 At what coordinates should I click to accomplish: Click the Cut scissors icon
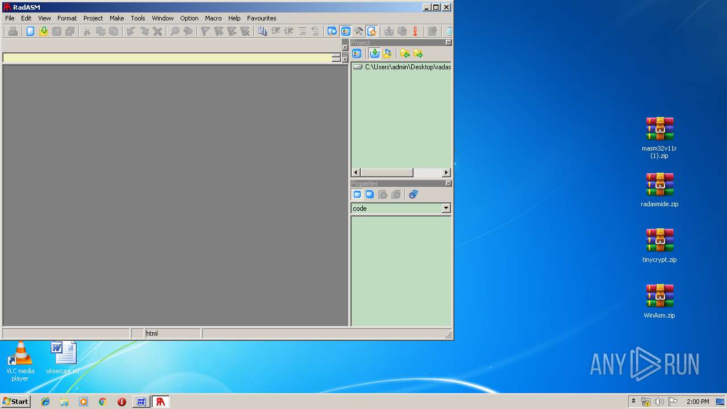(x=87, y=31)
